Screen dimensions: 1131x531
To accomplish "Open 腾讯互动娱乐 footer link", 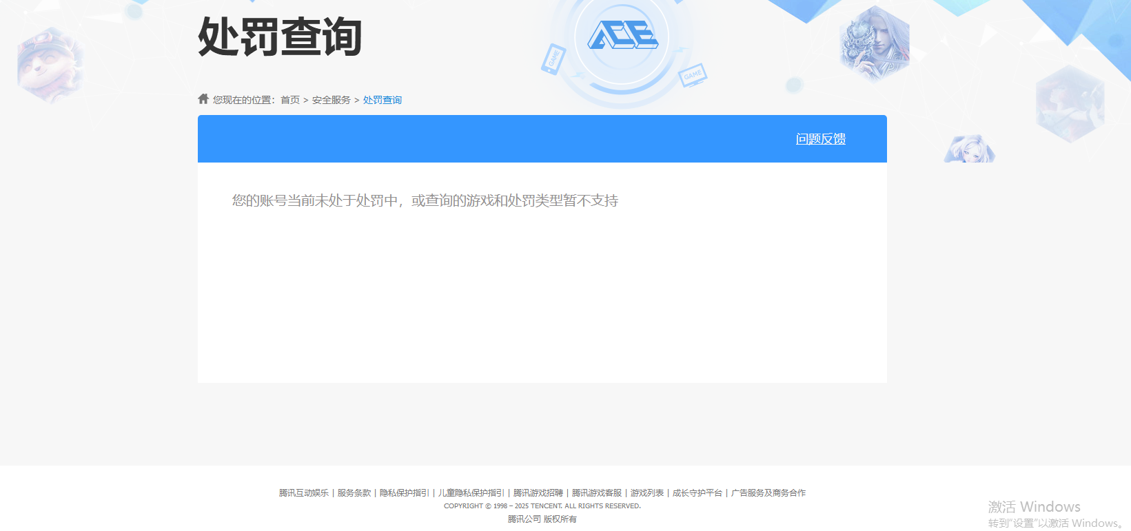I will (x=304, y=493).
